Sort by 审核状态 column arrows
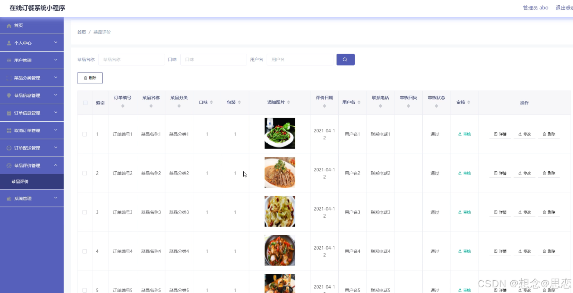Screen dimensions: 573x293 (436, 106)
